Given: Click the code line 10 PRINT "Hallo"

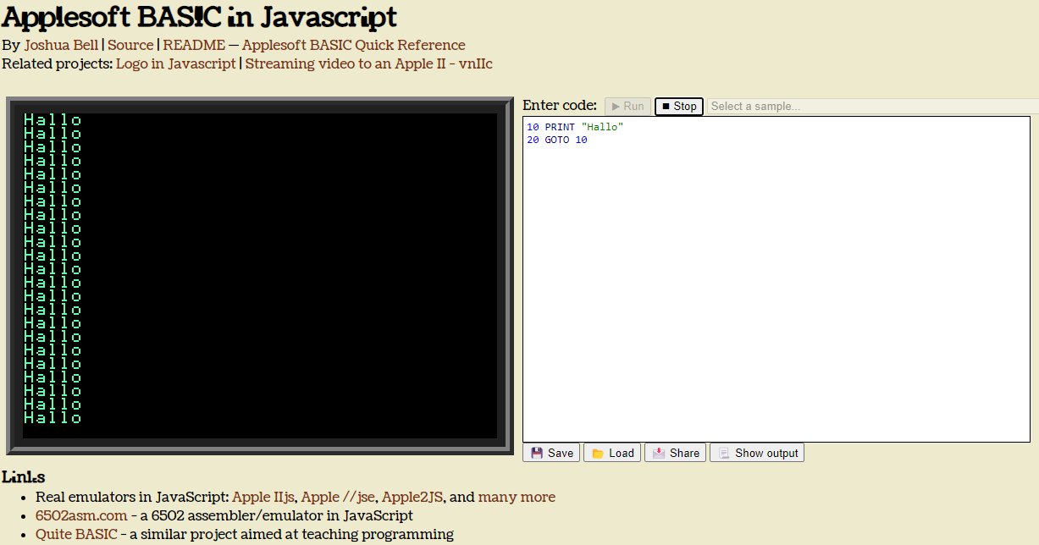Looking at the screenshot, I should click(575, 127).
